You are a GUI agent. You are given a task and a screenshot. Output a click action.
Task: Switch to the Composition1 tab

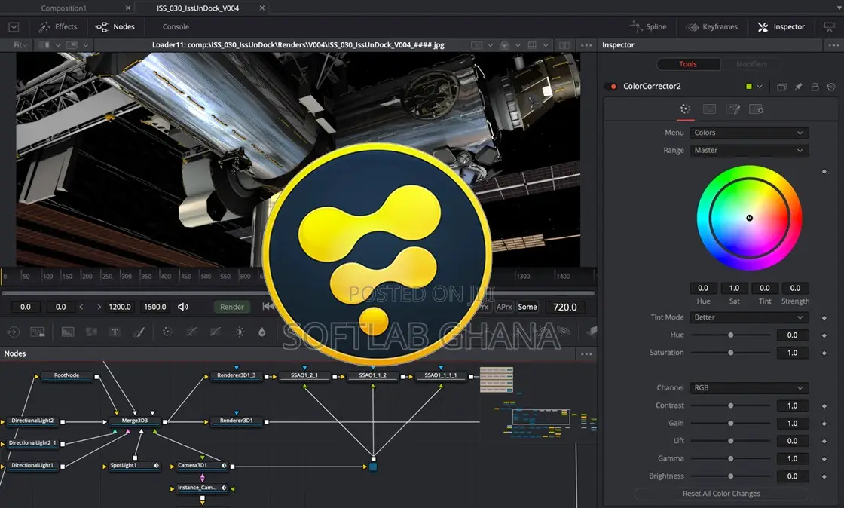tap(63, 8)
